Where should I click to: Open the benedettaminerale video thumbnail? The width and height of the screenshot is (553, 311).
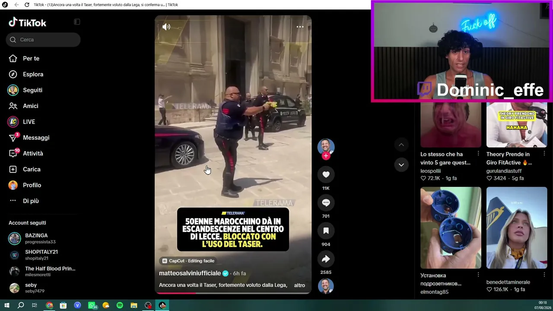(x=517, y=228)
